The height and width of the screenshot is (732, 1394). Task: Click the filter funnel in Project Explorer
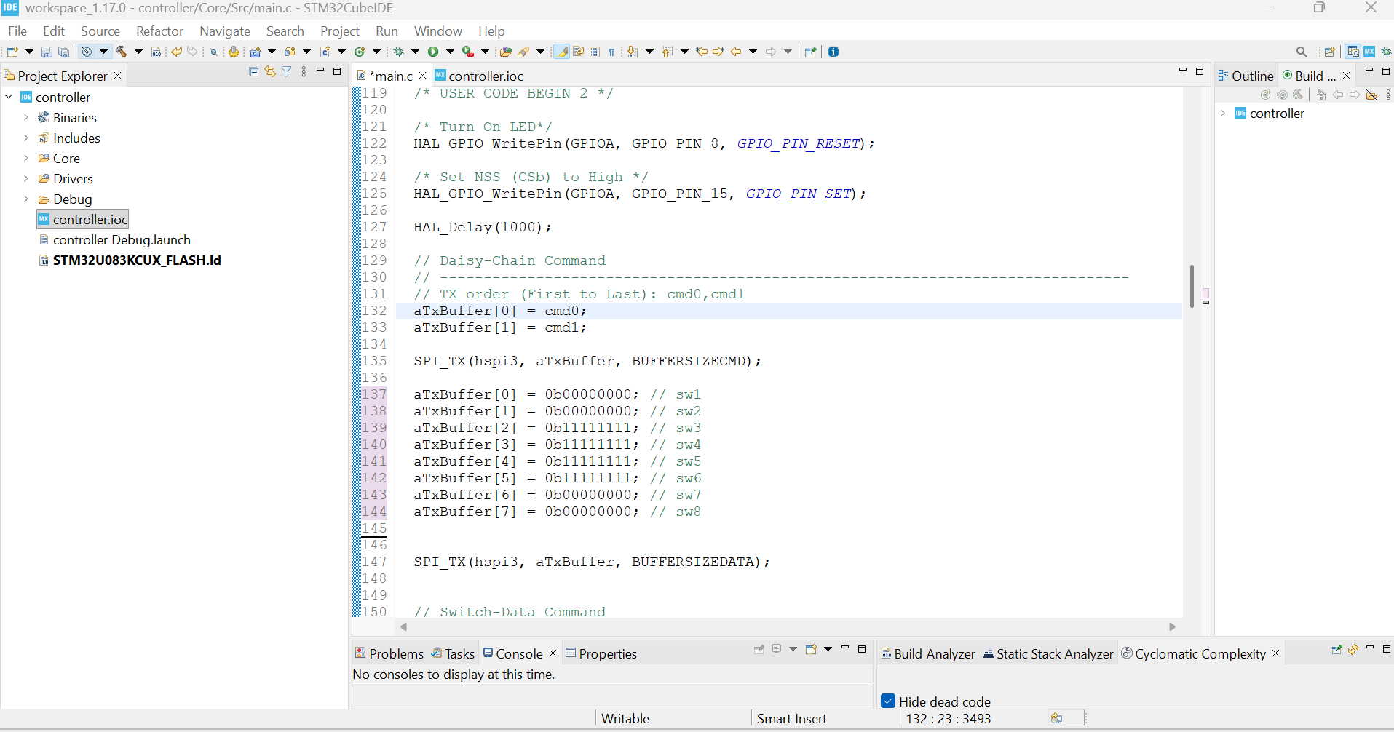click(287, 71)
